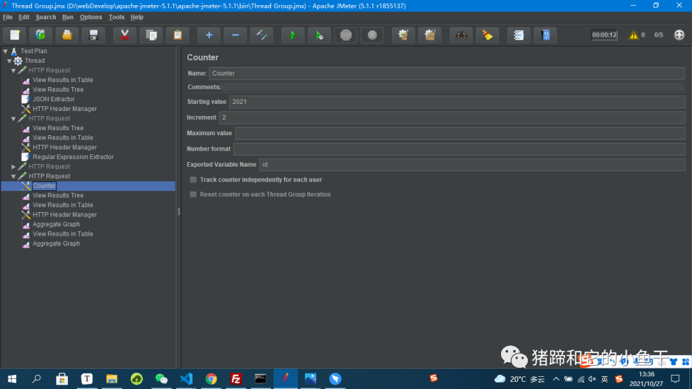Select the first Aggregate Graph item
This screenshot has height=389, width=692.
pyautogui.click(x=56, y=224)
